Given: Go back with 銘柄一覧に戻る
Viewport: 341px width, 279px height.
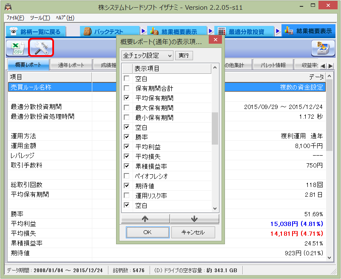Looking at the screenshot, I should tap(35, 32).
